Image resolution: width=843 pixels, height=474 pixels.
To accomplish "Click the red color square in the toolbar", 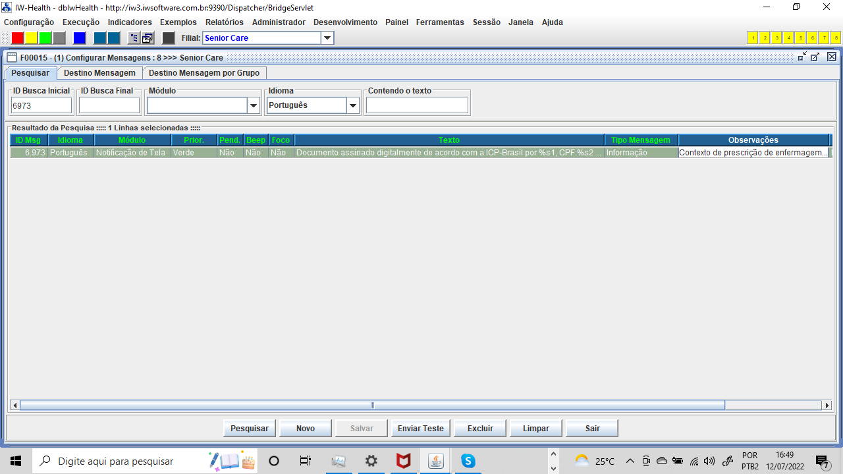I will pos(18,38).
